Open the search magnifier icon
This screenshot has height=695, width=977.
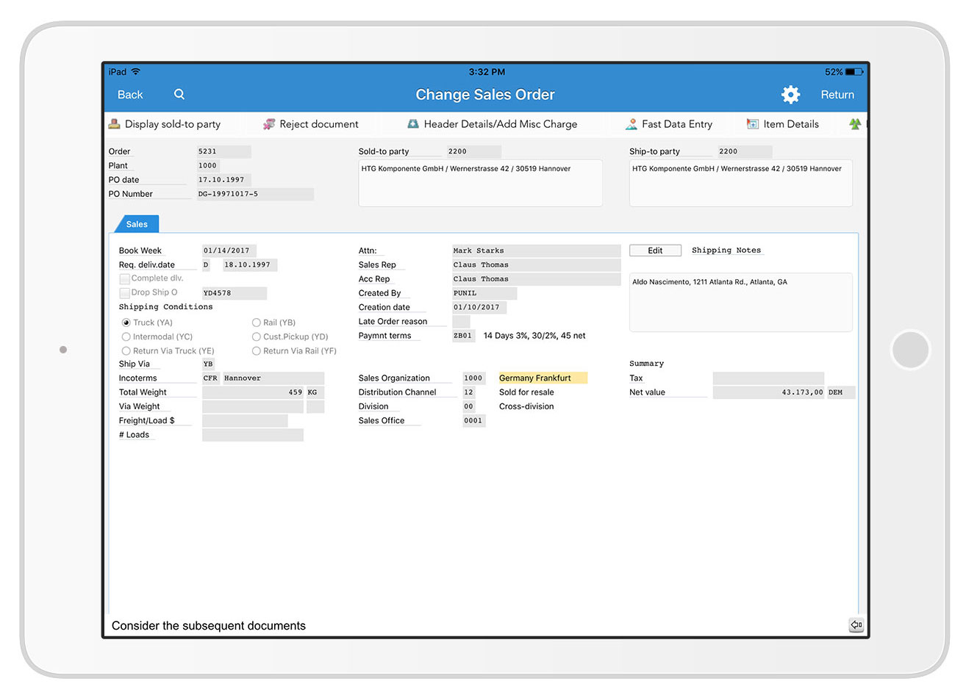click(179, 94)
